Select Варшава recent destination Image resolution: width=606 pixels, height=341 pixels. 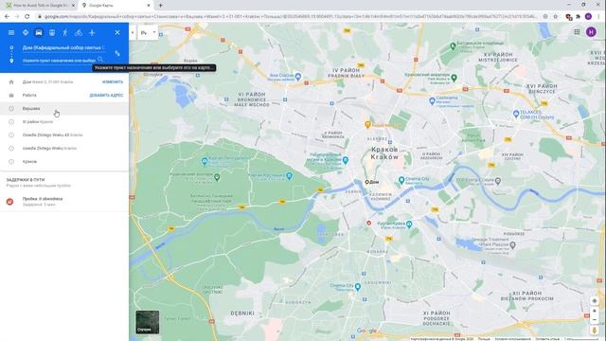tap(64, 109)
